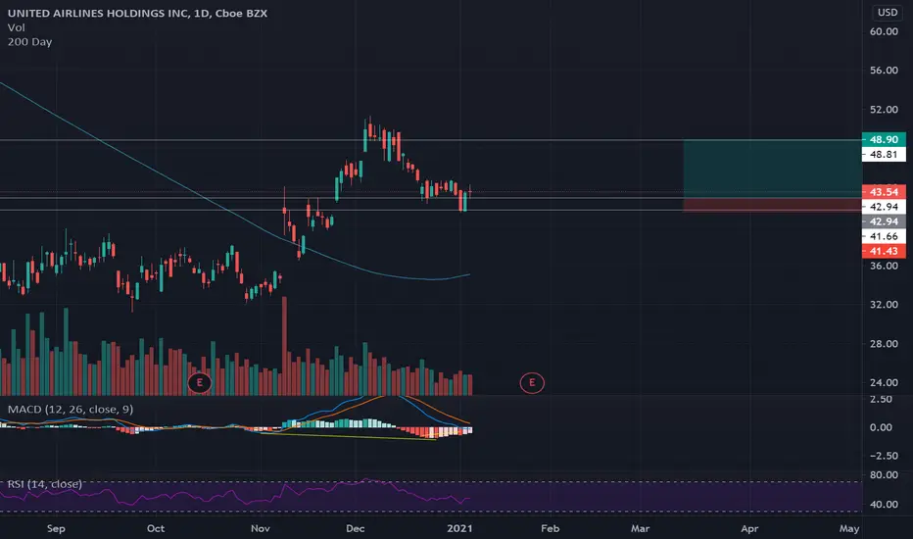Click the 41.66 price label

coord(884,236)
